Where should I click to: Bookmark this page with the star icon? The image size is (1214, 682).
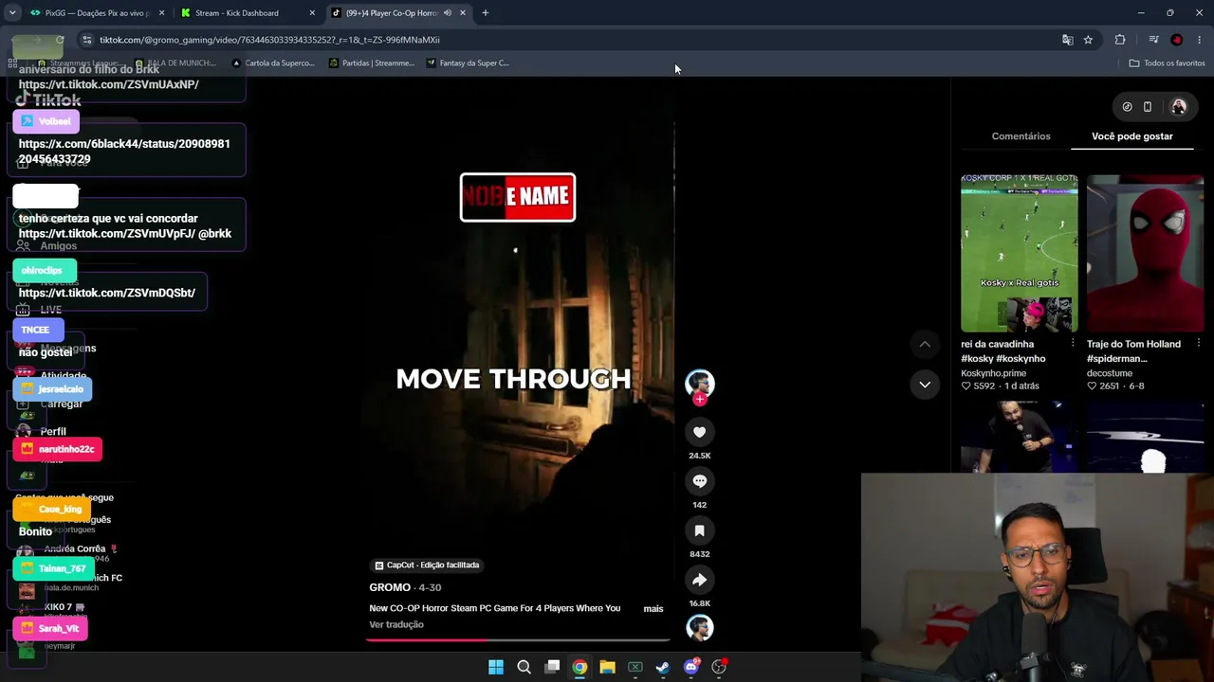tap(1088, 40)
